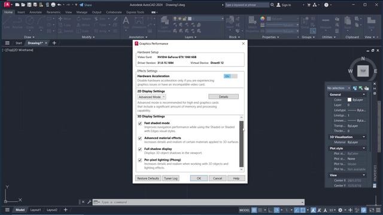383x215 pixels.
Task: Toggle Advanced material effects checkbox
Action: (x=140, y=139)
